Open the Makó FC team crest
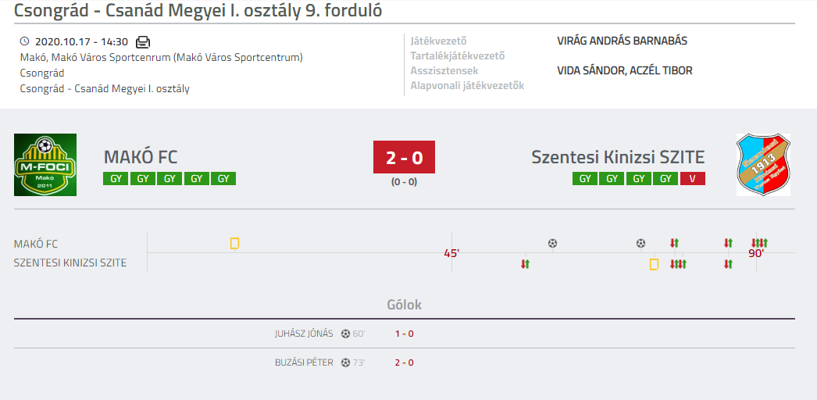 [x=45, y=165]
